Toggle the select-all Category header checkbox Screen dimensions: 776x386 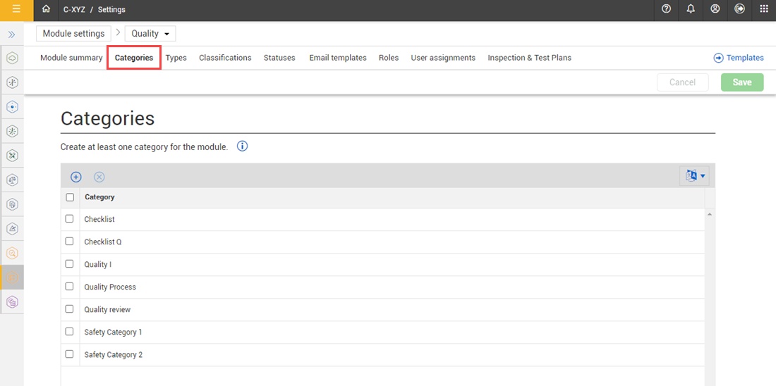[70, 197]
